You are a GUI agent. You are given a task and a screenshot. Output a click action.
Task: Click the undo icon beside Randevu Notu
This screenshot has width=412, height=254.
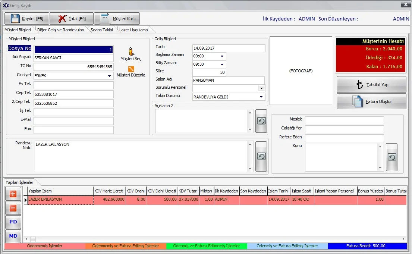click(261, 156)
